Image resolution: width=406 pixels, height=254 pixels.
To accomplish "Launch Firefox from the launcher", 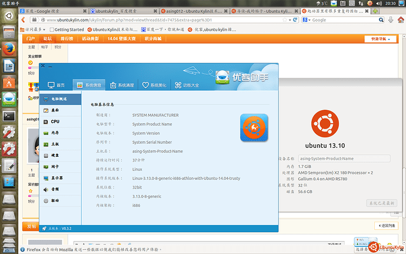I will click(9, 50).
